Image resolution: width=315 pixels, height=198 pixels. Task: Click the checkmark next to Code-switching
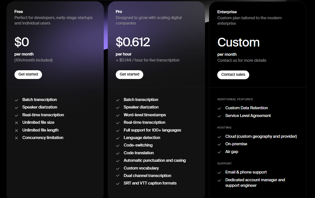point(118,145)
